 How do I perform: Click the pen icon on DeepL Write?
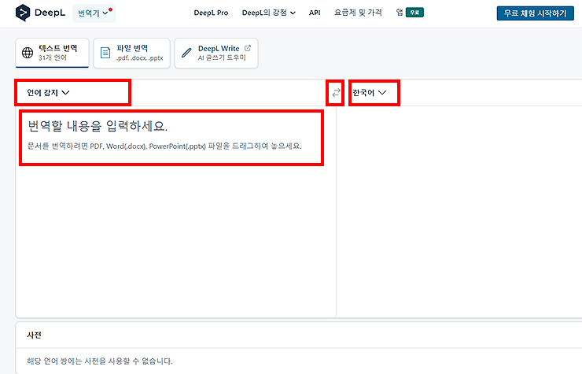point(186,53)
